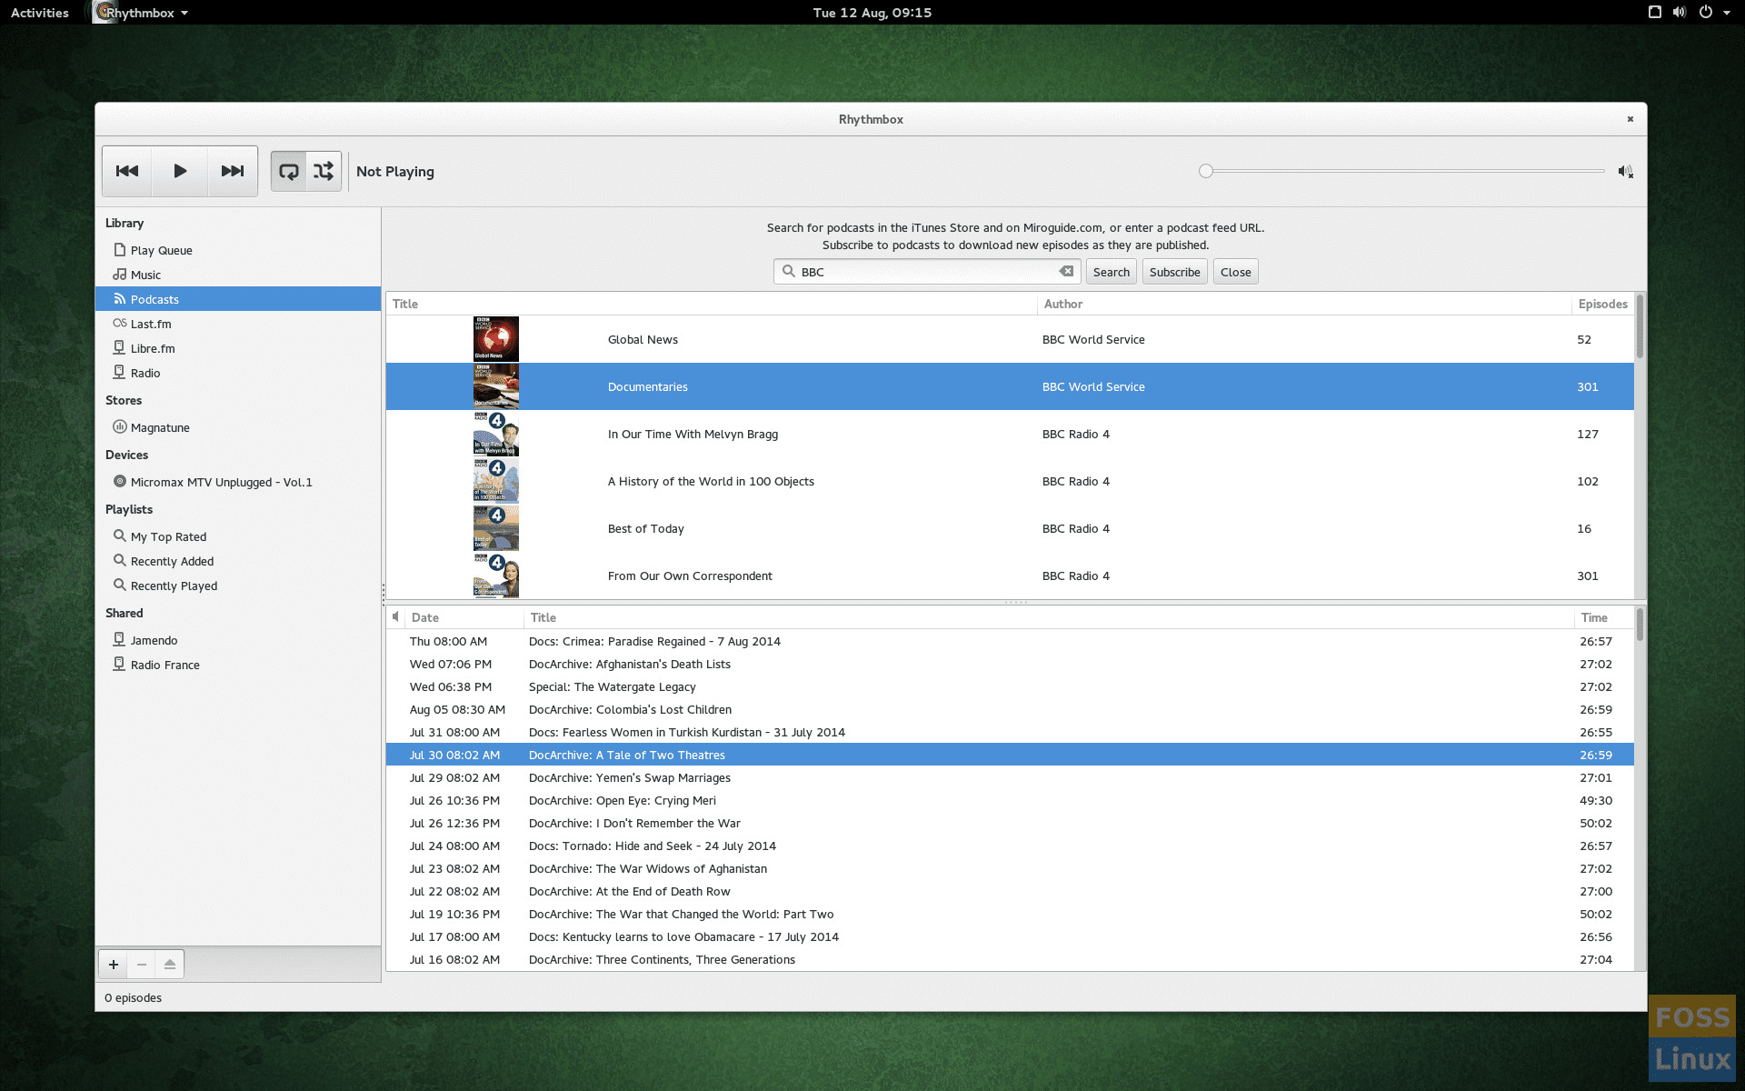This screenshot has width=1745, height=1091.
Task: Skip to the next track
Action: [233, 171]
